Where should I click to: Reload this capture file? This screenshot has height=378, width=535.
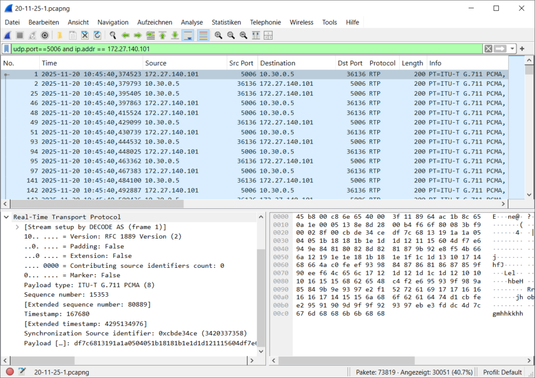click(x=98, y=35)
